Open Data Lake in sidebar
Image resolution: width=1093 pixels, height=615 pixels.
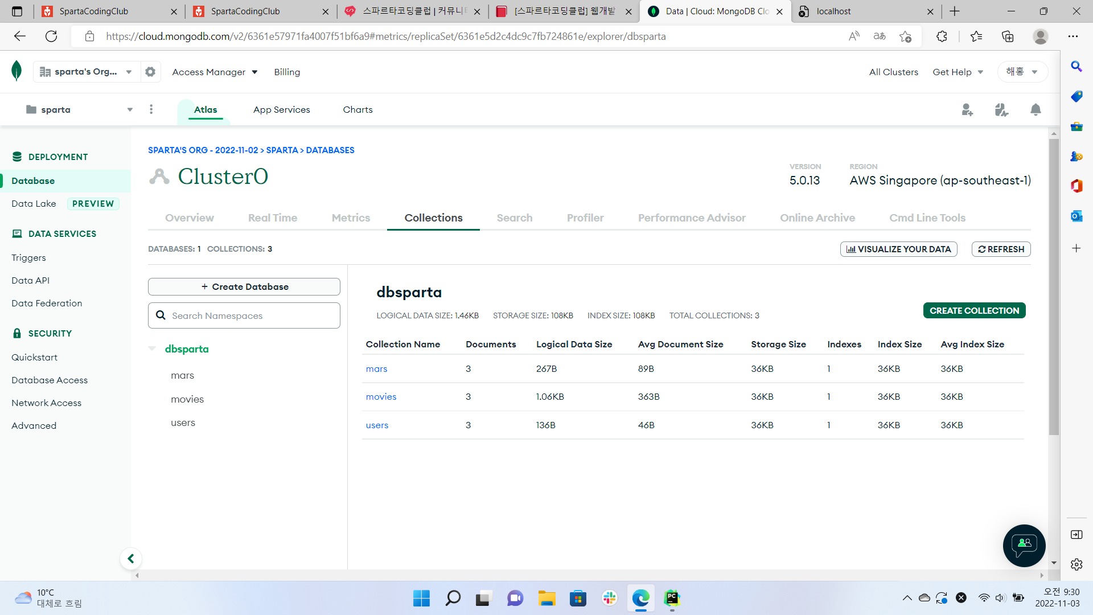pos(34,204)
